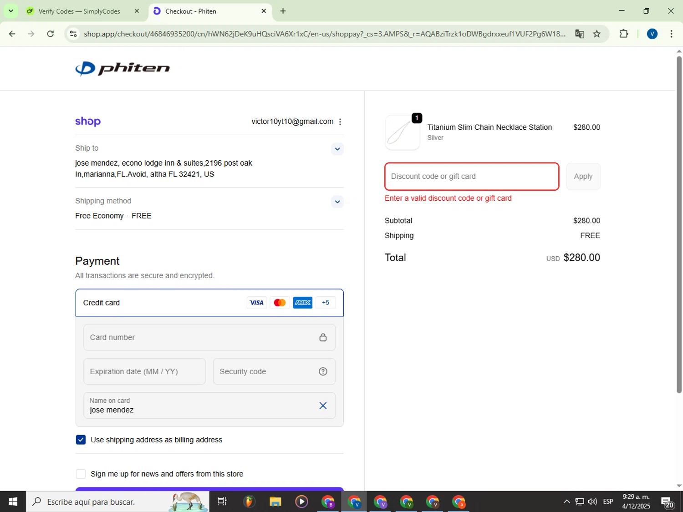Click the Mastercard icon
The image size is (683, 512).
click(280, 303)
